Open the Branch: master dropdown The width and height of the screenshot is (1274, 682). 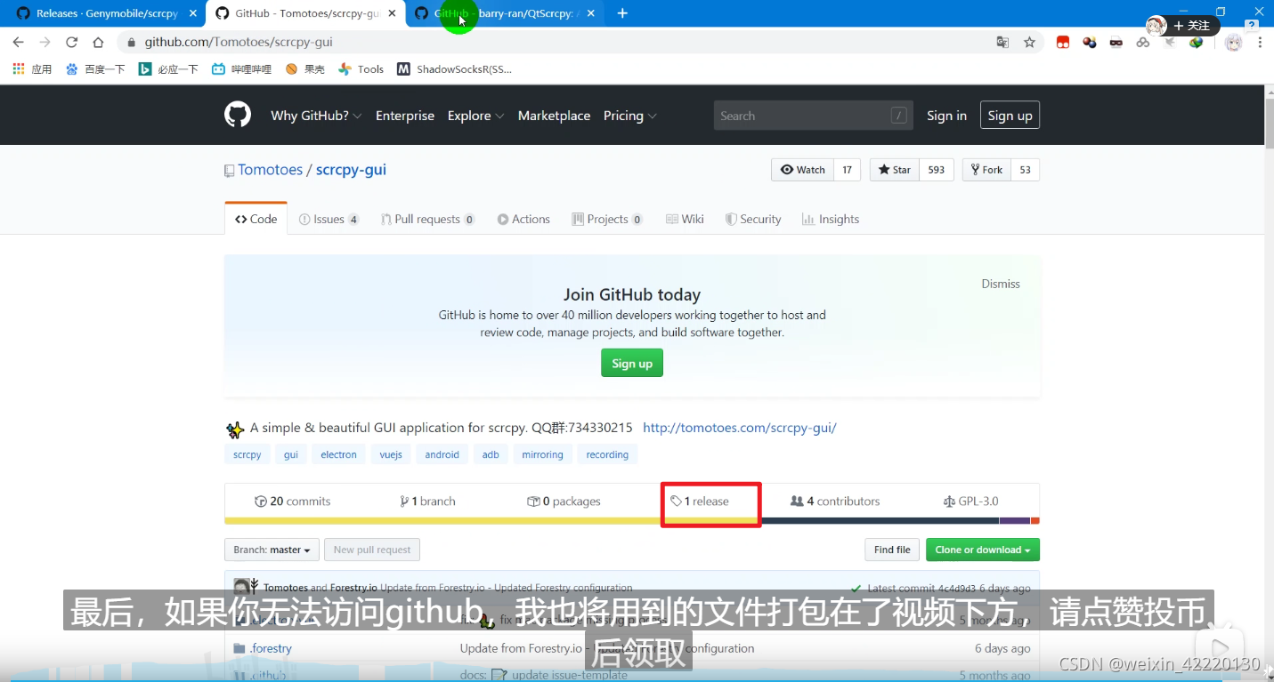tap(272, 550)
